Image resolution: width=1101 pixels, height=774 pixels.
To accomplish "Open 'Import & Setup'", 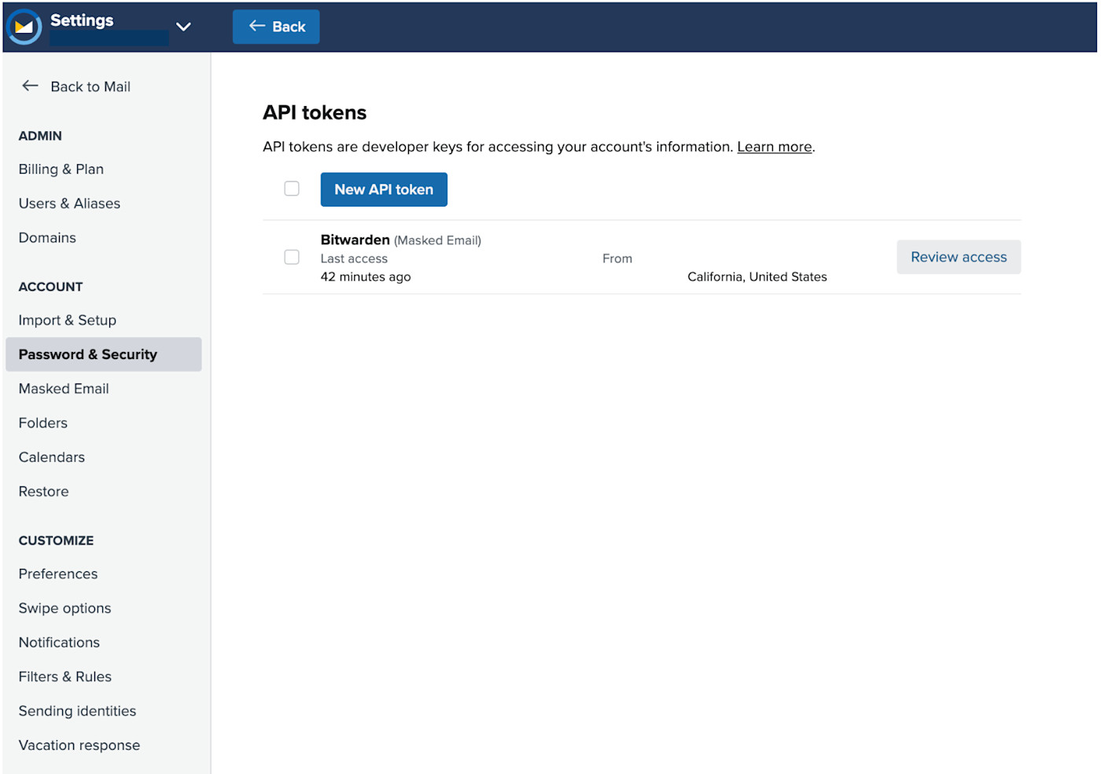I will [67, 320].
